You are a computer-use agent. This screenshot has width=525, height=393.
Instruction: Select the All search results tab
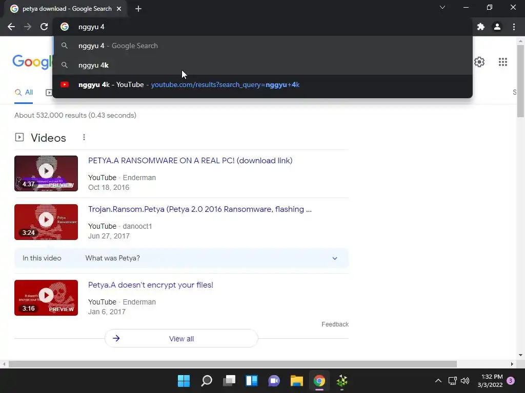tap(24, 93)
